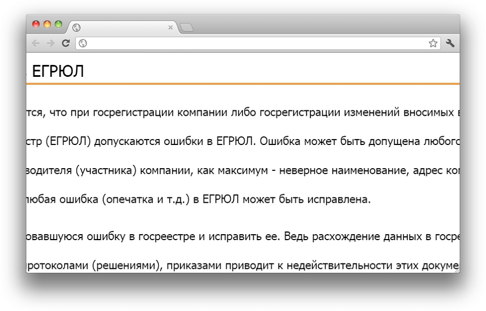
Task: Click the red close window button
Action: click(x=36, y=24)
